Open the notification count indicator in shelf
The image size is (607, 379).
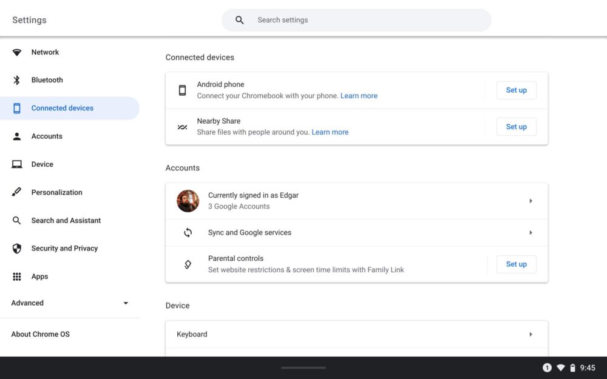click(x=547, y=367)
